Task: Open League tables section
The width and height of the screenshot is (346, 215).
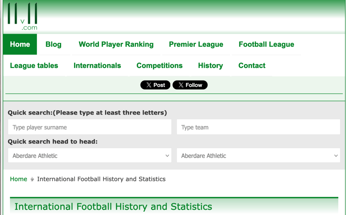Action: pyautogui.click(x=34, y=65)
